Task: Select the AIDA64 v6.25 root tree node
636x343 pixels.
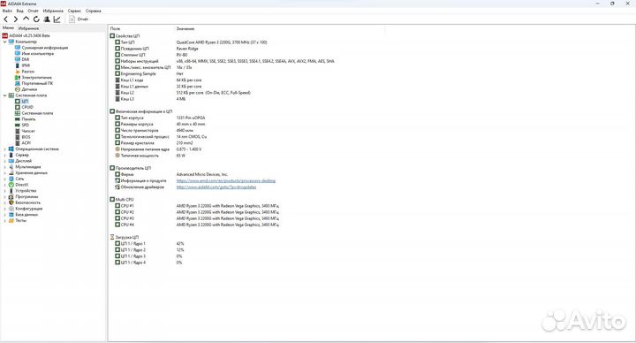Action: [29, 35]
